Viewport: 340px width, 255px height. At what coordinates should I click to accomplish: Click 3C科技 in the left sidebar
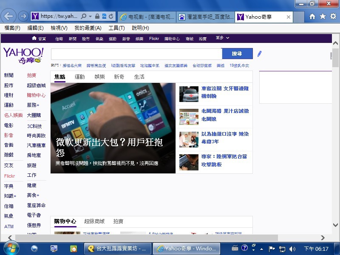34,126
